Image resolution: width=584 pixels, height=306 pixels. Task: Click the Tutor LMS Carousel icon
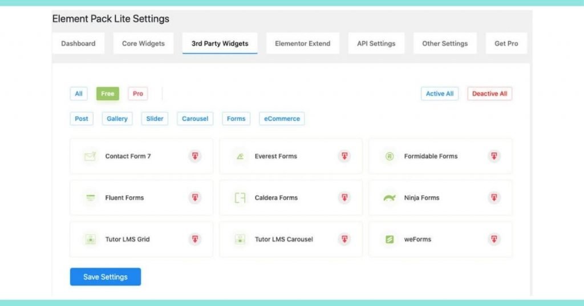click(240, 239)
